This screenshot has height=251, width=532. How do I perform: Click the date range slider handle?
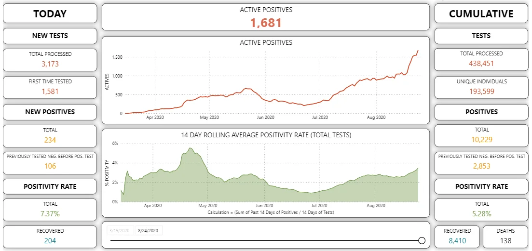pyautogui.click(x=422, y=240)
